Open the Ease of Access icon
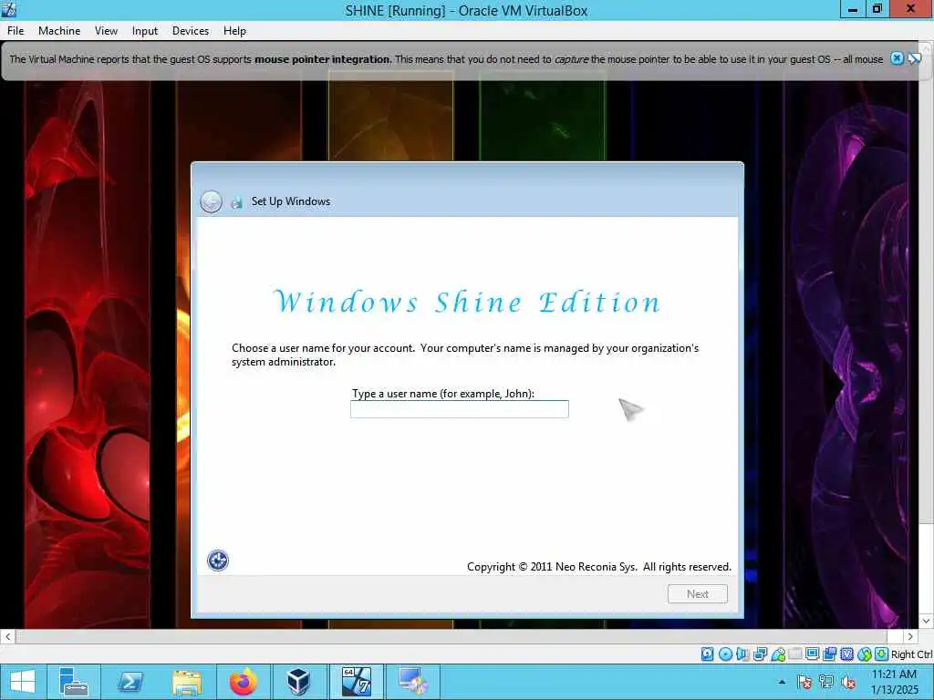The height and width of the screenshot is (700, 934). pos(218,561)
